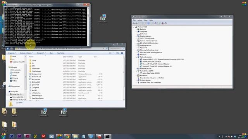Open Photoshop from taskbar
248x139 pixels.
pyautogui.click(x=11, y=136)
